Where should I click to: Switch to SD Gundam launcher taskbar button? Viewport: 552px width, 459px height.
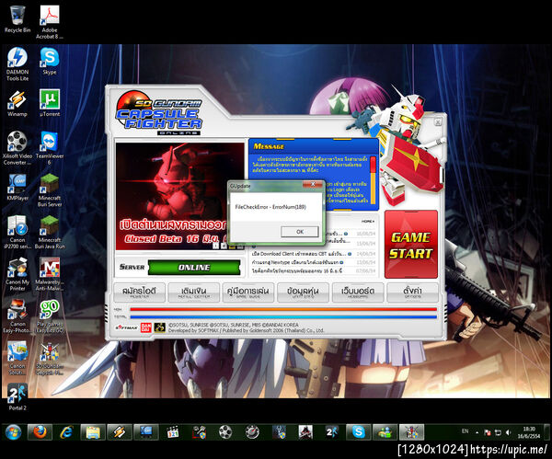click(x=411, y=432)
